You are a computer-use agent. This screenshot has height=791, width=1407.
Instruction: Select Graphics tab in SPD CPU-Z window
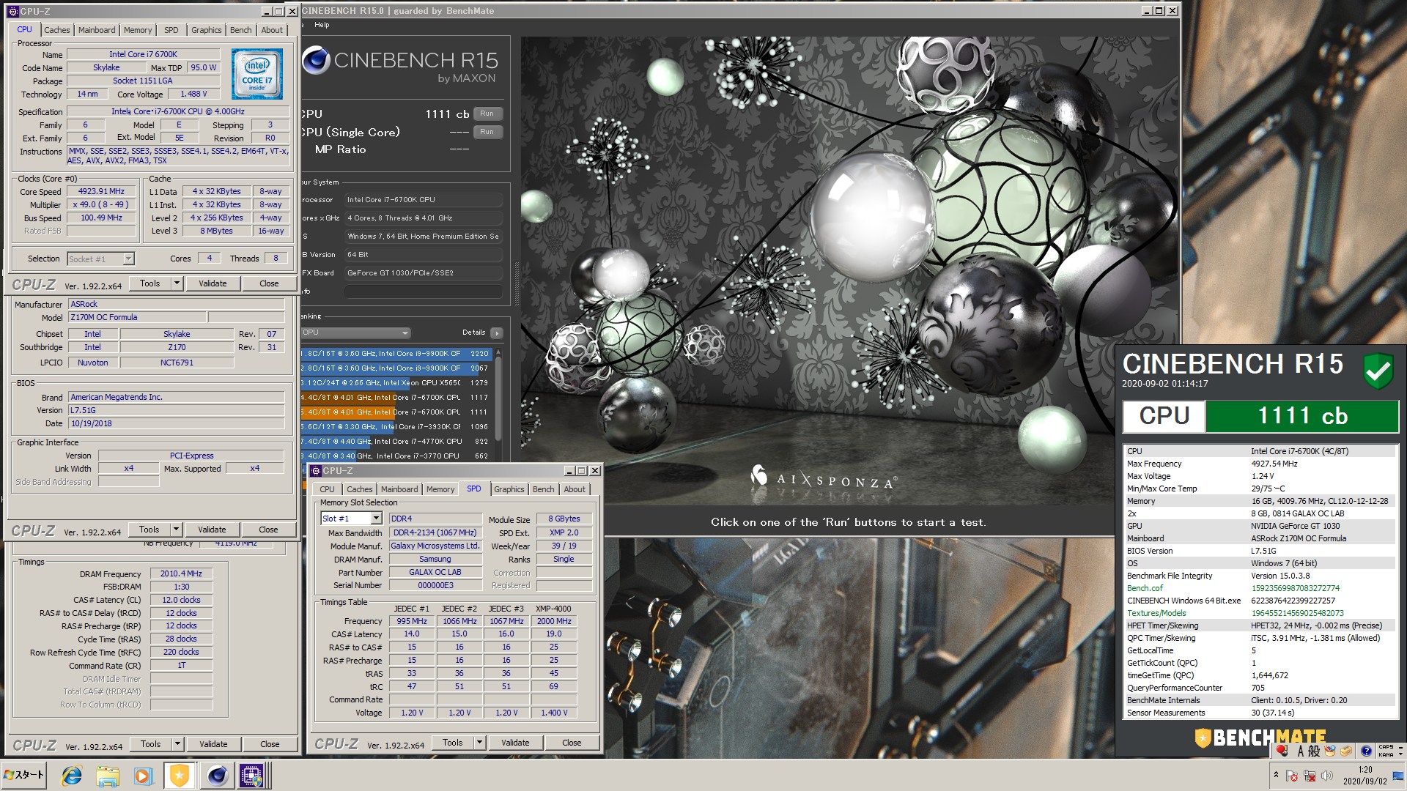[509, 489]
